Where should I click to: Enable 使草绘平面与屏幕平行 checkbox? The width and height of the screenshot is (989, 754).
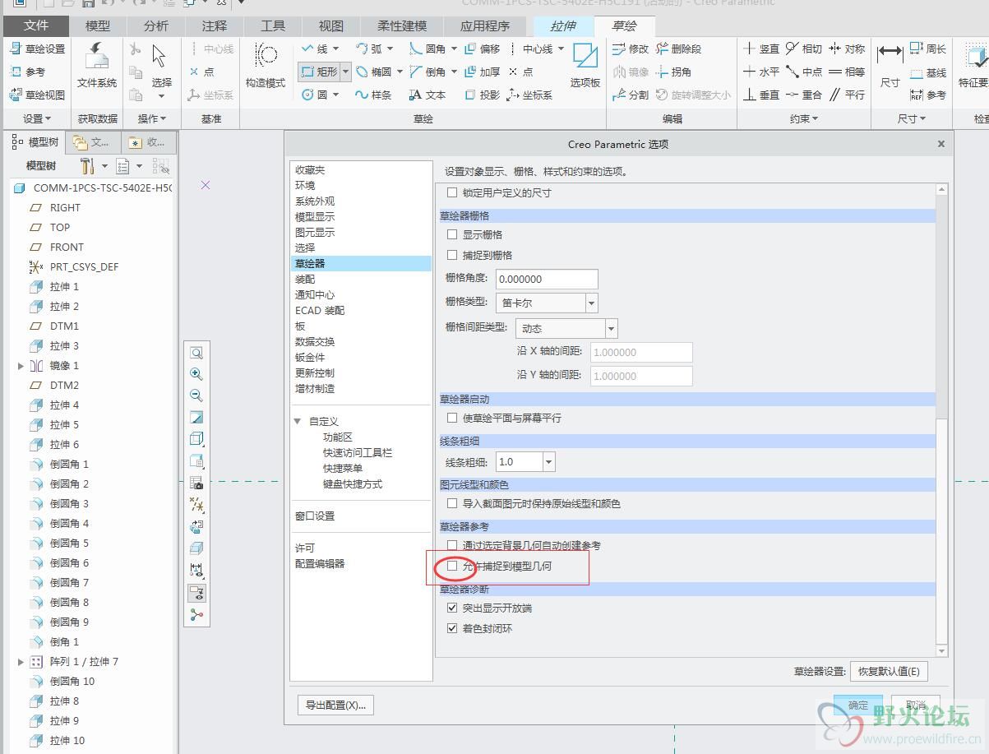pos(451,418)
